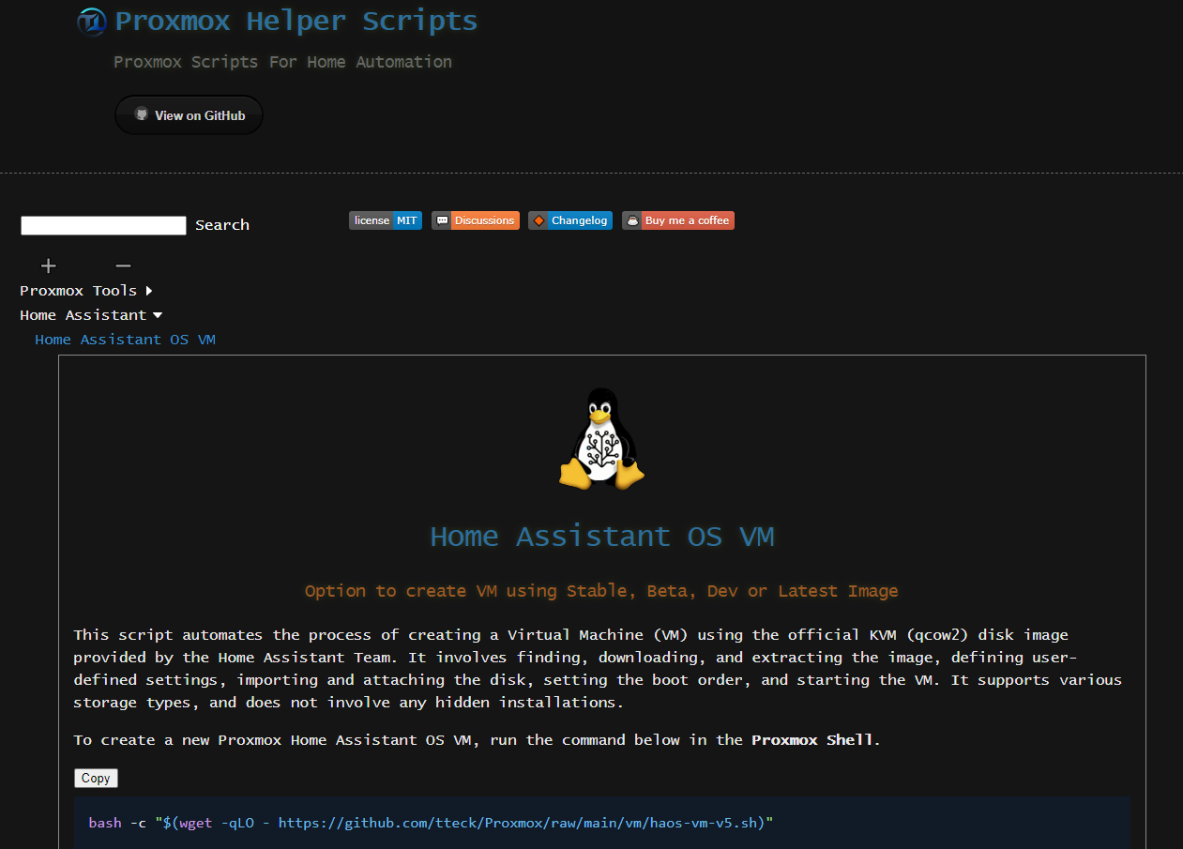
Task: Click the bold 'Proxmox Shell' text
Action: click(x=813, y=740)
